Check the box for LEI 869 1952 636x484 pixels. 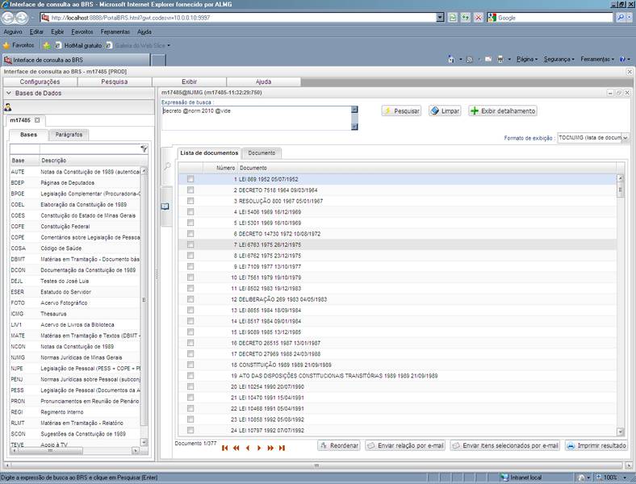coord(190,179)
